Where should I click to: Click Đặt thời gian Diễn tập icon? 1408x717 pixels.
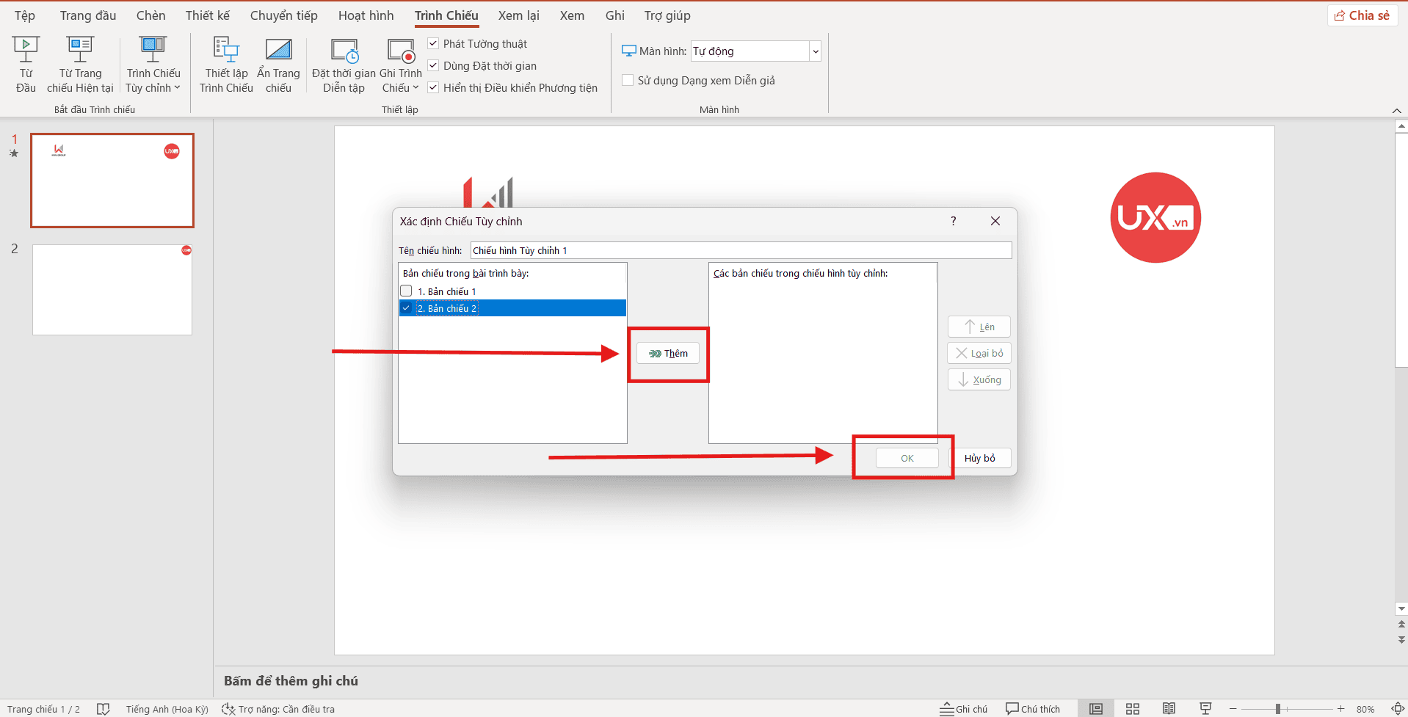click(344, 51)
